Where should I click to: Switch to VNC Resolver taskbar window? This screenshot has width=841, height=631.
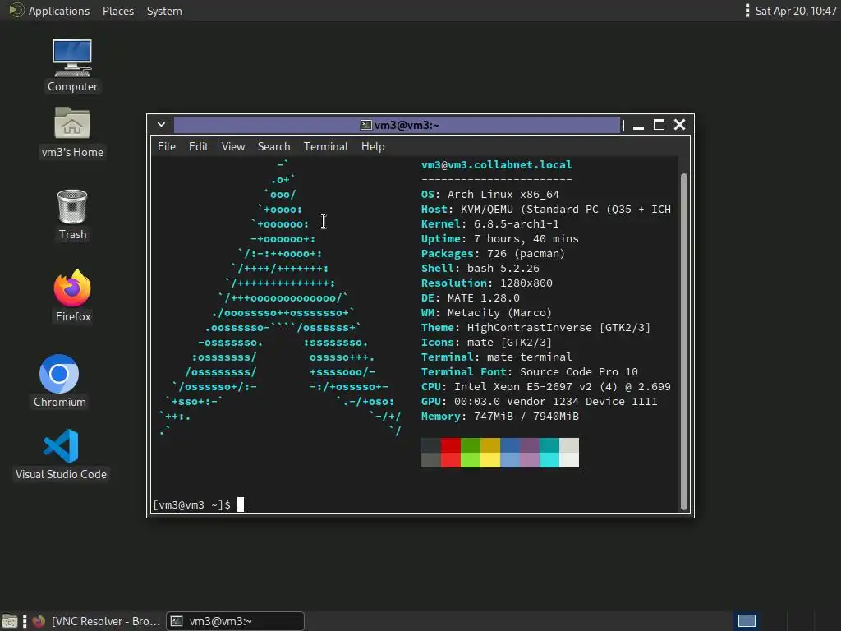point(96,621)
